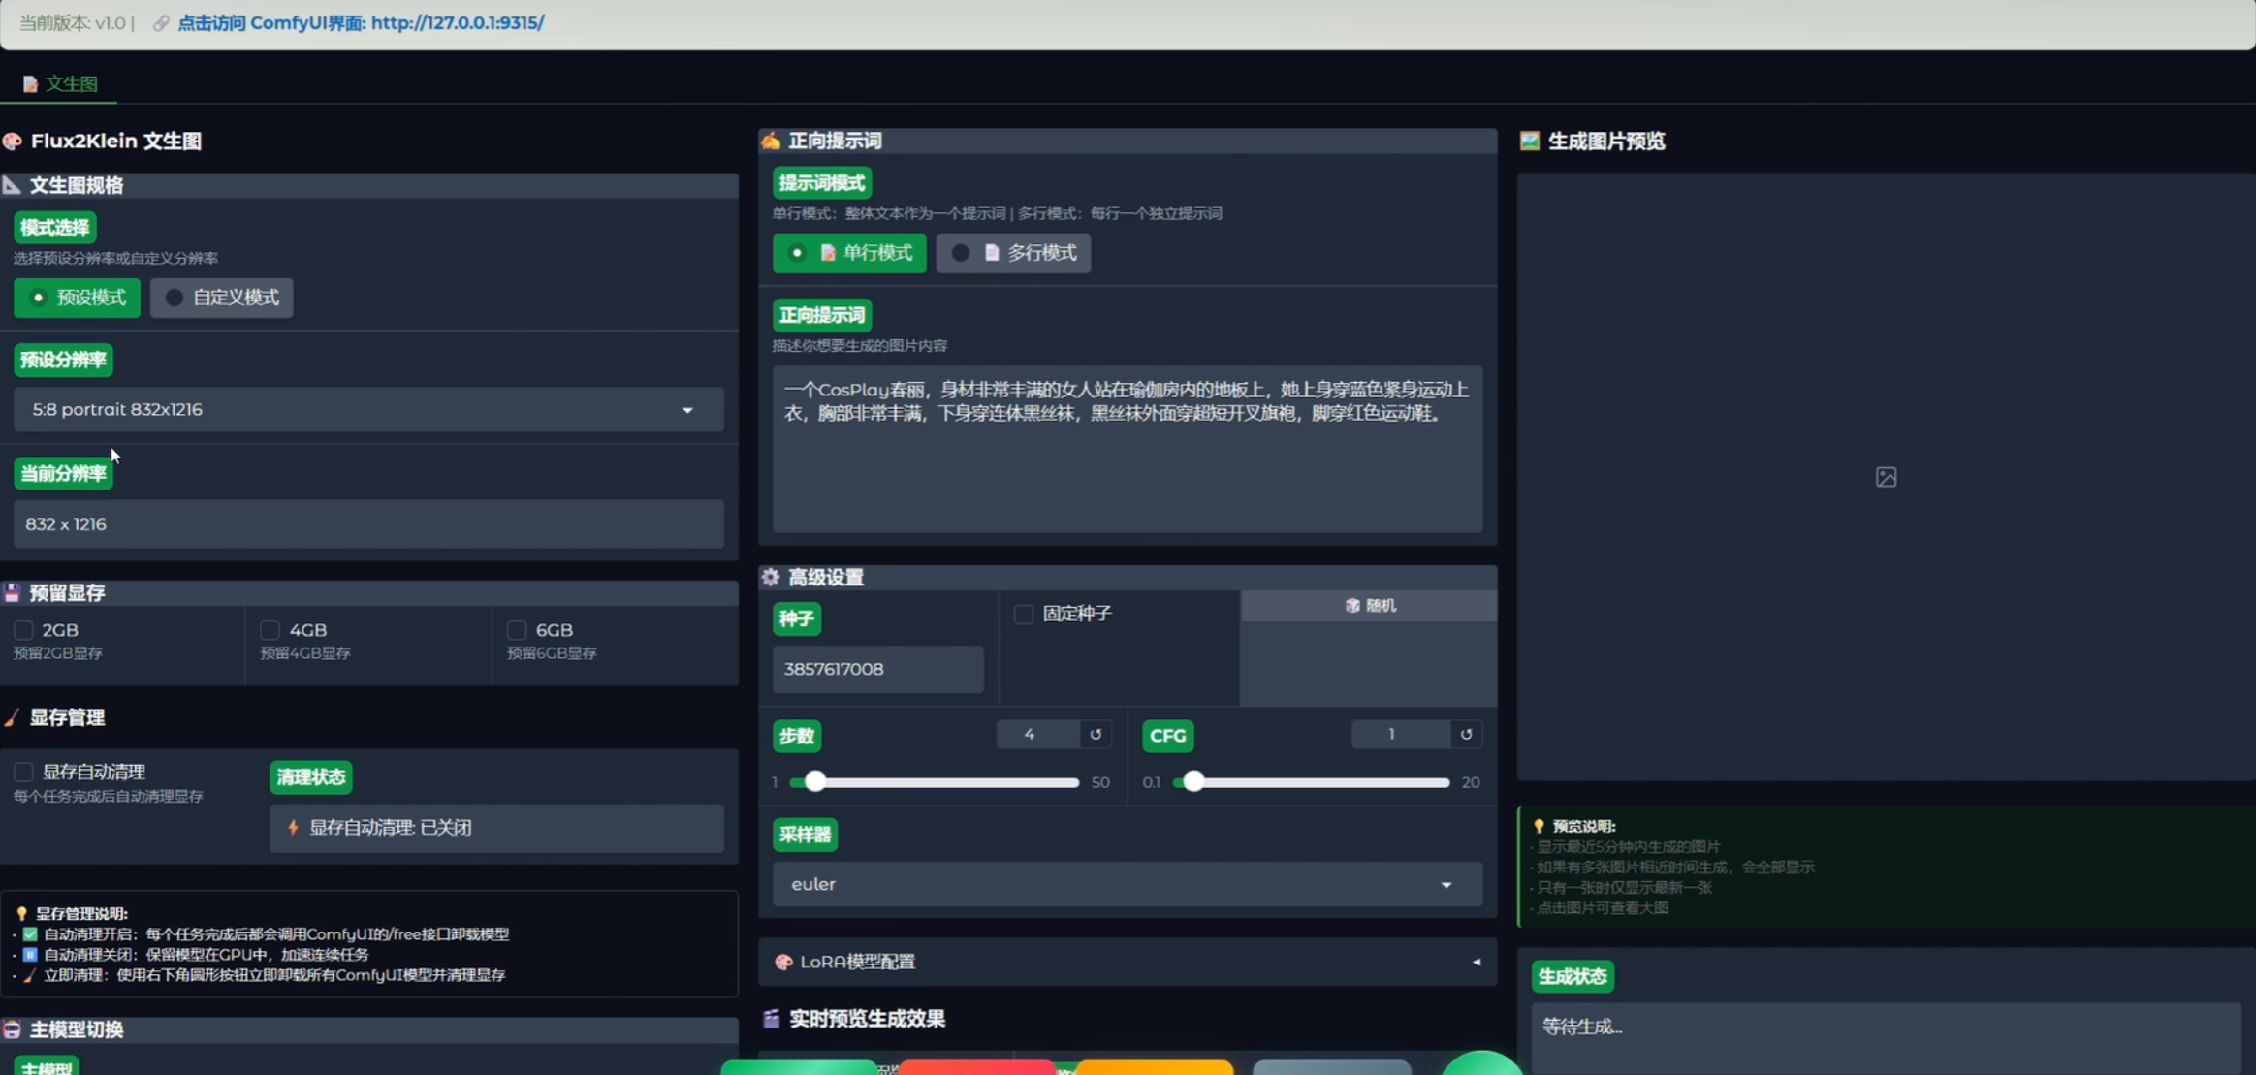Click the dropdown arrow of preset resolution

click(687, 410)
